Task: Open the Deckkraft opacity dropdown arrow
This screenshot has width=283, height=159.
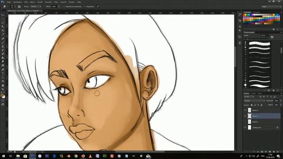Action: point(281,101)
